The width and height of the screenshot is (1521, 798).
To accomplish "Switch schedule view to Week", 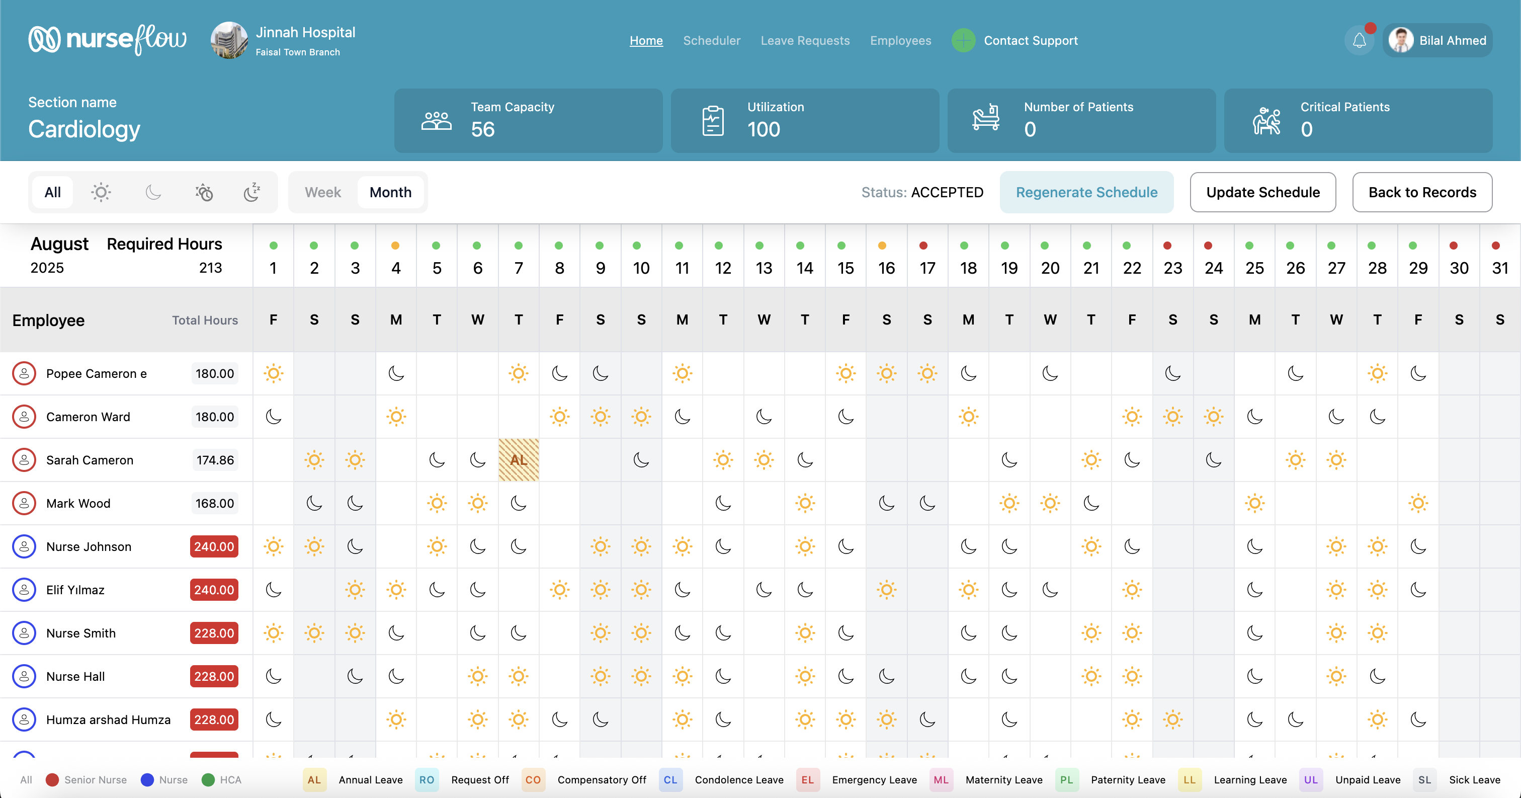I will tap(322, 192).
